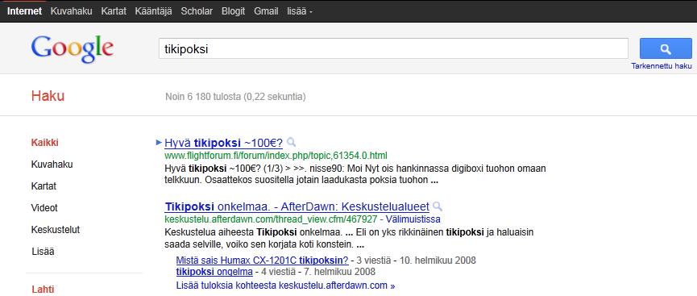Click 'Noin 6 180 tulosta (0,22 sekuntia)' text
The height and width of the screenshot is (296, 697).
point(235,97)
